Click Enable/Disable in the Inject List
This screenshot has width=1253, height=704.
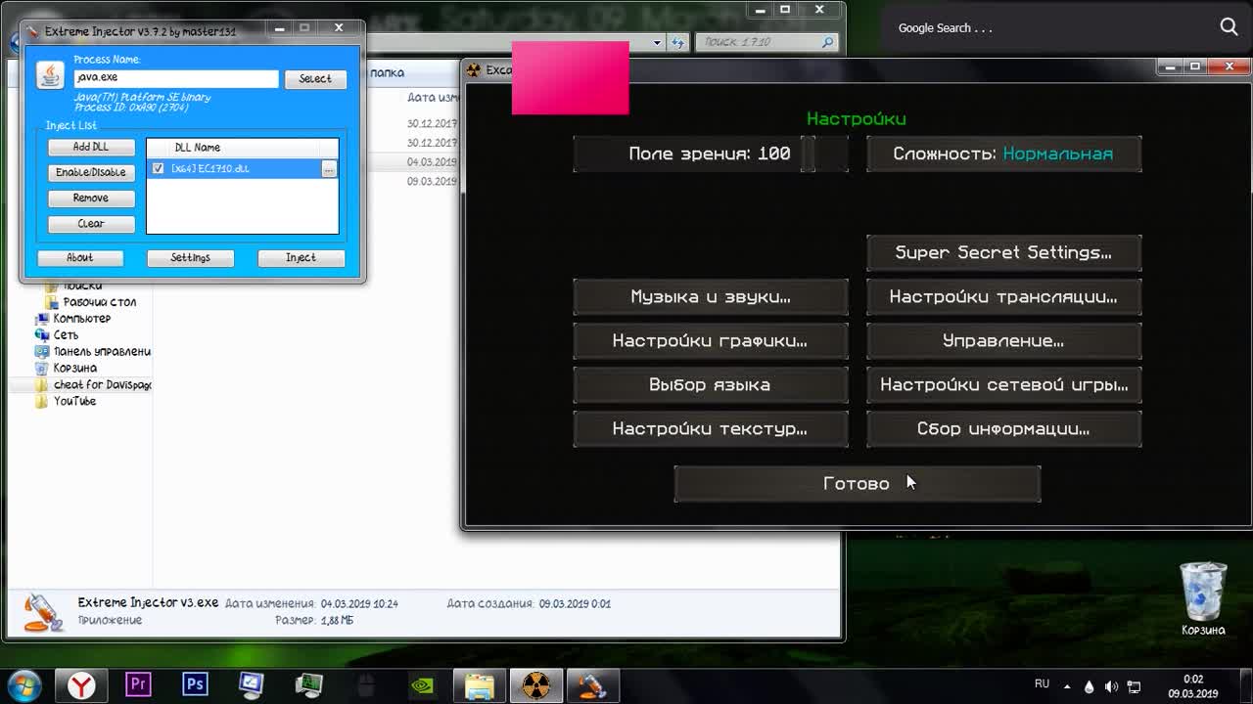[91, 172]
